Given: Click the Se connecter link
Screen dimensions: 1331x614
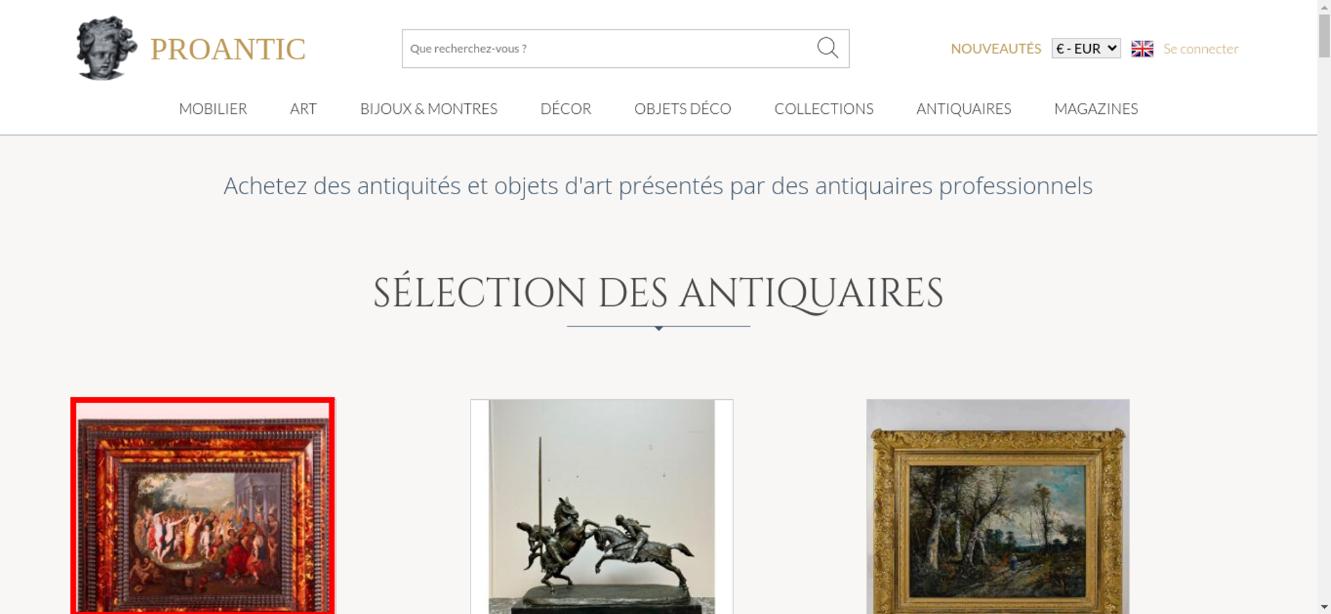Looking at the screenshot, I should pos(1201,49).
